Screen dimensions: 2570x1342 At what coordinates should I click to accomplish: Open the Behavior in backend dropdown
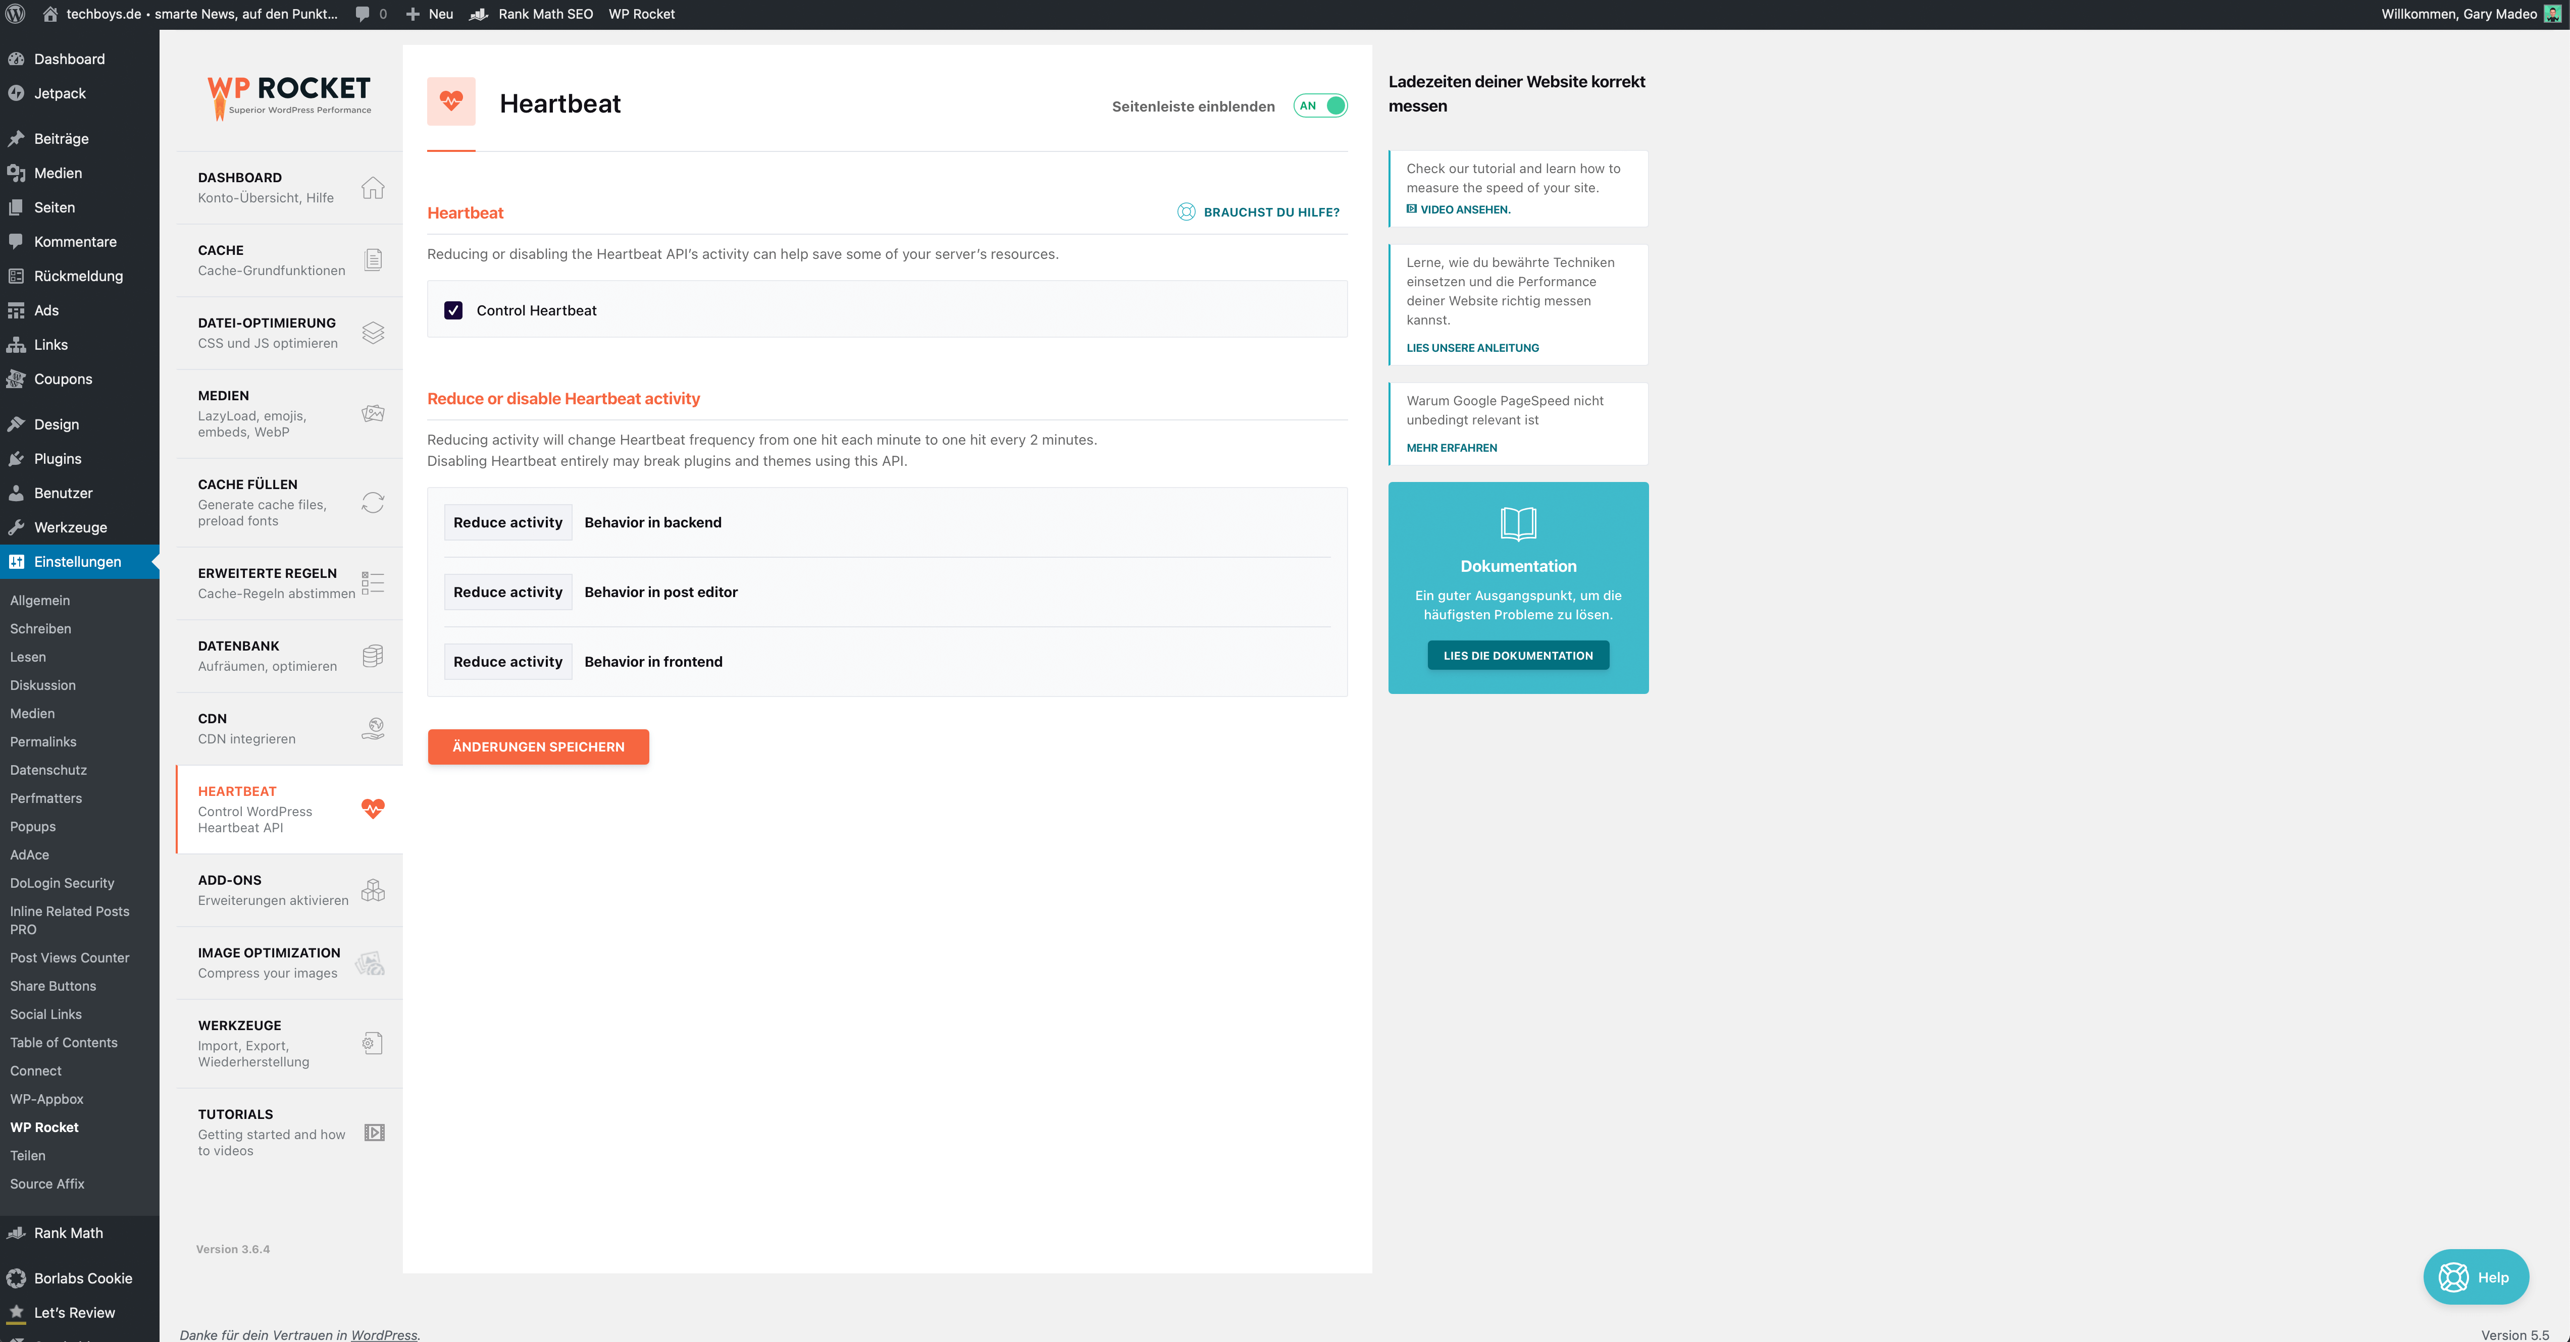pos(508,522)
